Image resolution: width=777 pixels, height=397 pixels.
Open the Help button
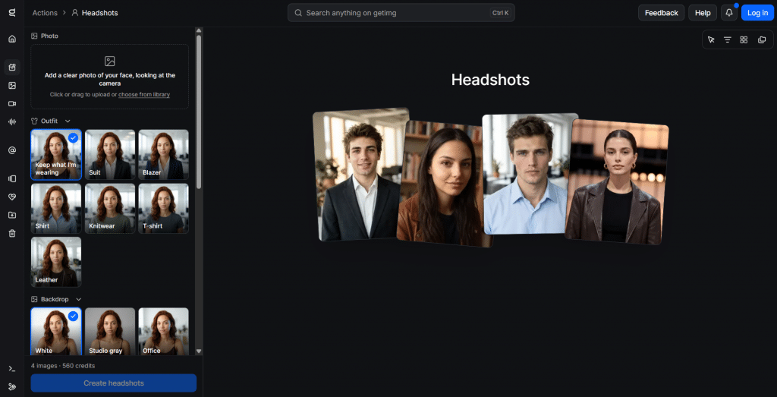(x=703, y=13)
